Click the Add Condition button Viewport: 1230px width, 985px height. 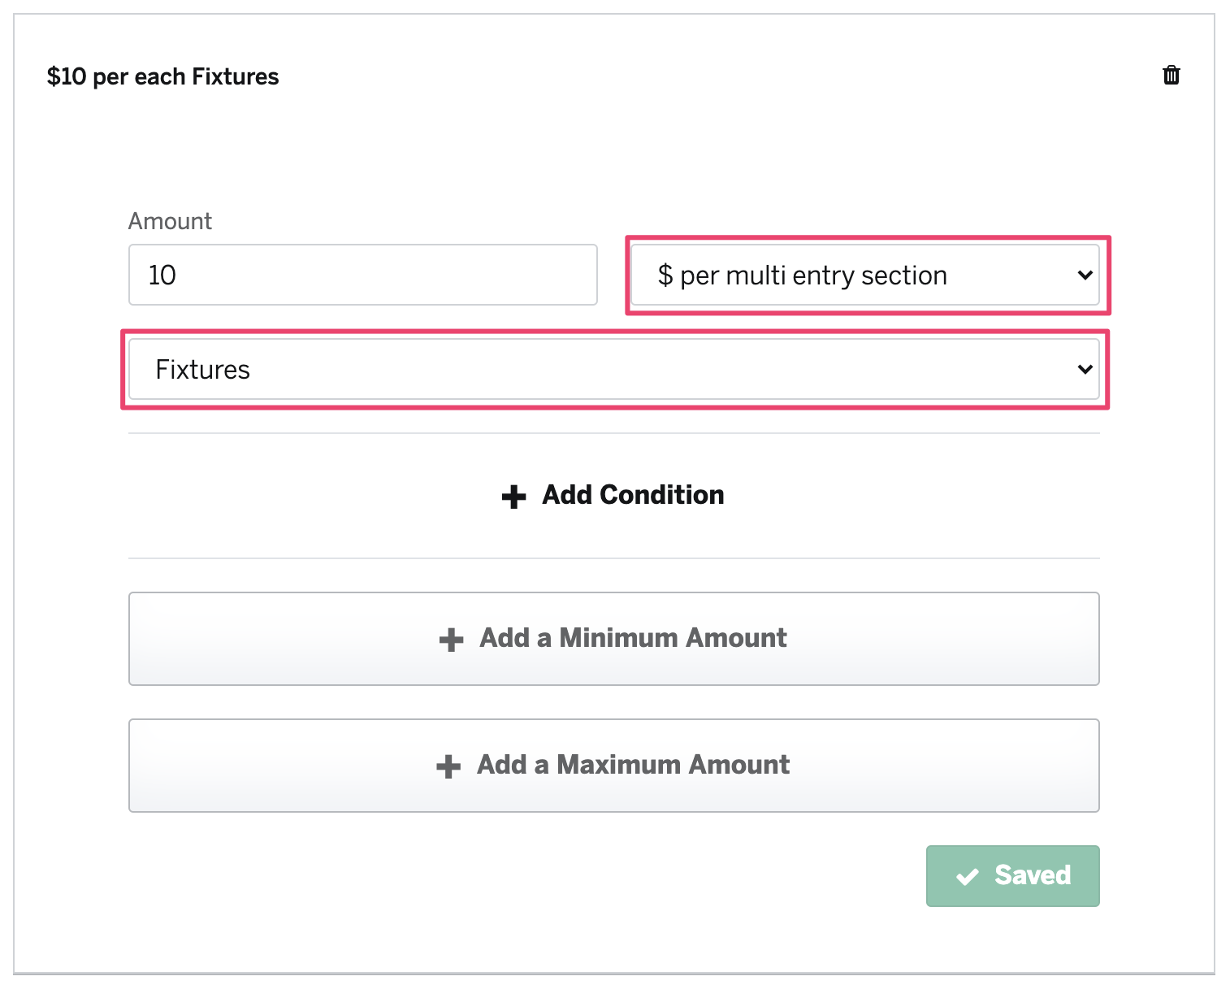[613, 495]
